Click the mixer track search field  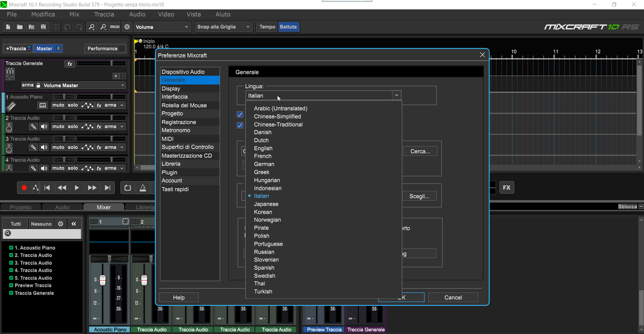point(42,234)
